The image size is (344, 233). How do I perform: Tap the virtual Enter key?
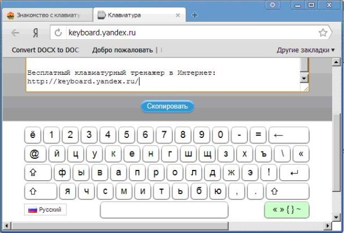[294, 173]
